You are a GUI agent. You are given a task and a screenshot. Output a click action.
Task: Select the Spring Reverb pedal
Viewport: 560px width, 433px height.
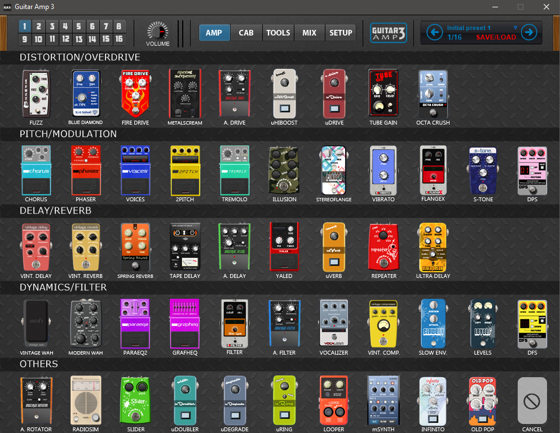tap(135, 247)
